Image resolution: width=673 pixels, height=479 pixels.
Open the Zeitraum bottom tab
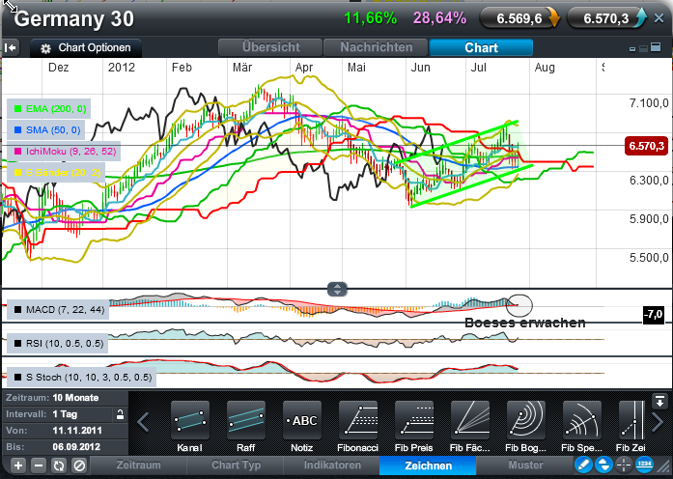click(139, 465)
